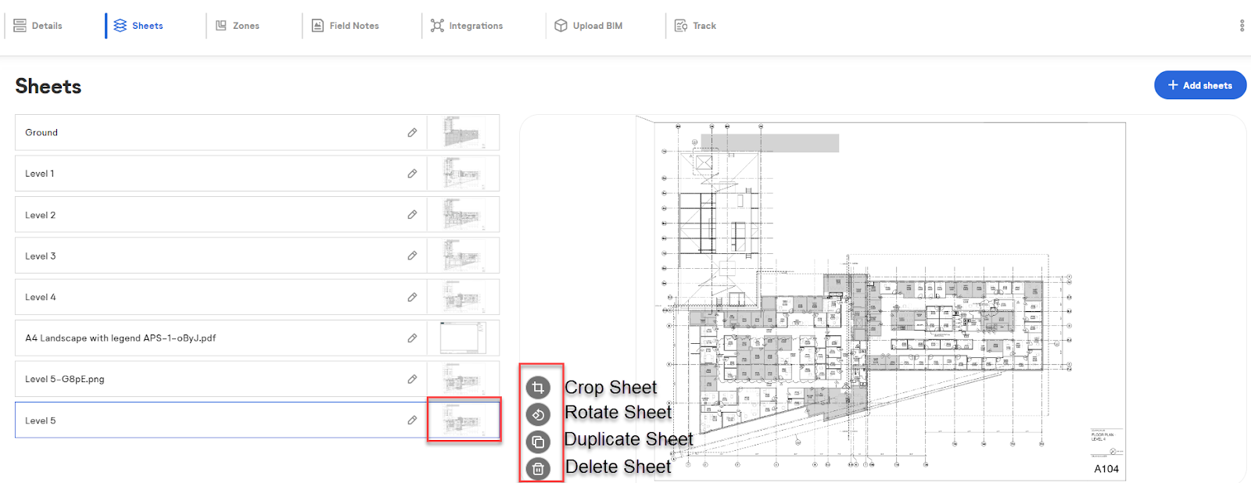Open the Integrations tab
Screen dimensions: 1251x483
click(x=467, y=26)
